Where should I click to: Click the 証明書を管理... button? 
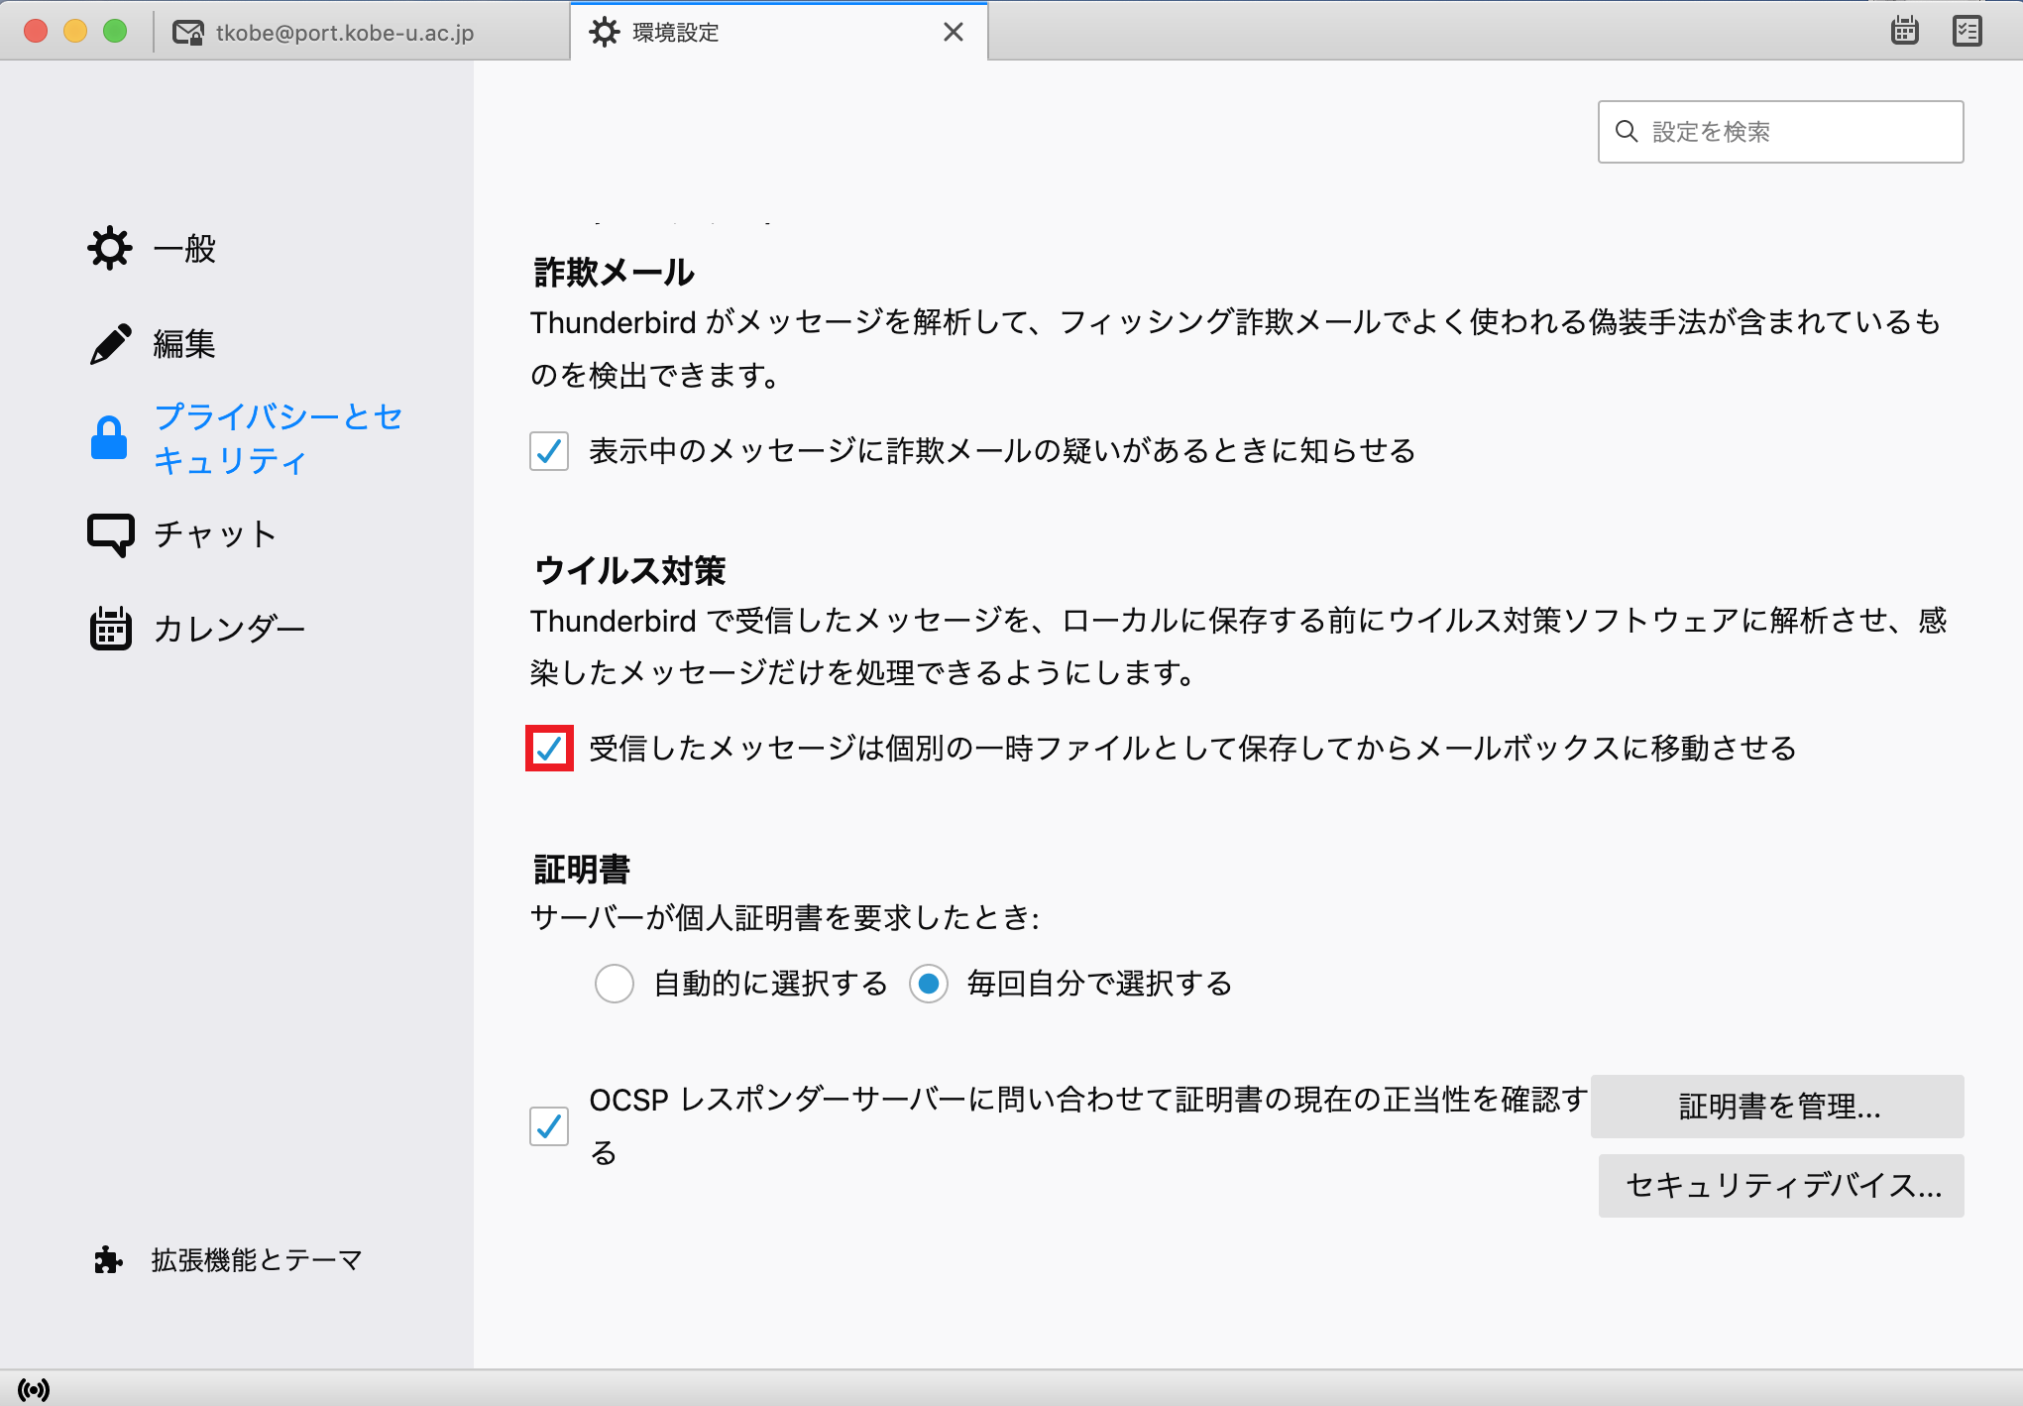pos(1777,1107)
